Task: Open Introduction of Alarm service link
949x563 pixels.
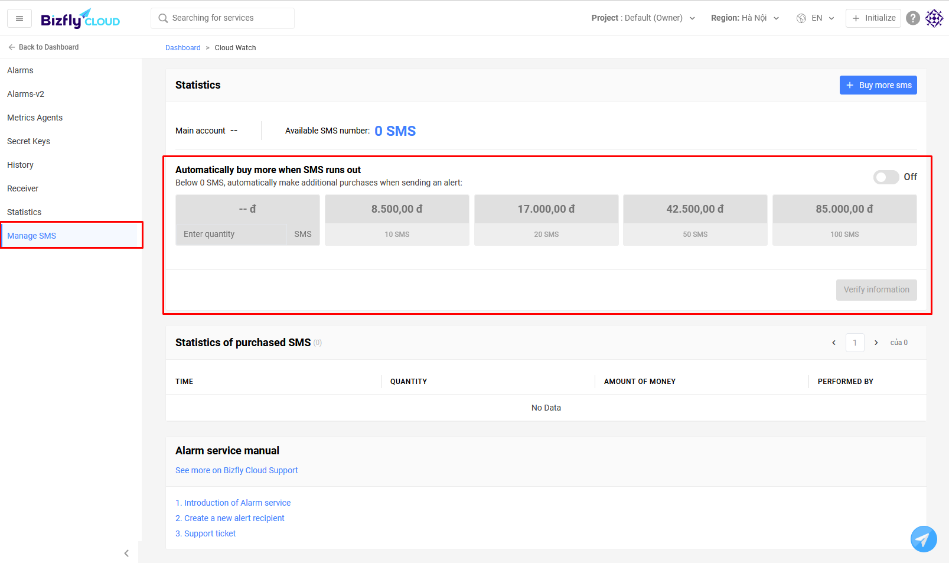Action: [233, 503]
